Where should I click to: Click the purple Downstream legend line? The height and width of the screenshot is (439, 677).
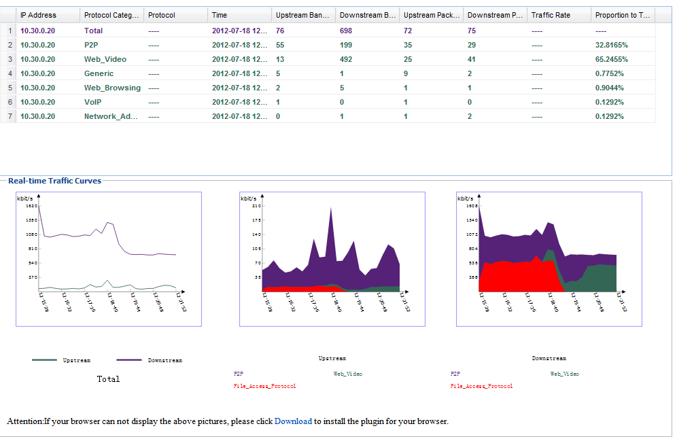pyautogui.click(x=129, y=360)
